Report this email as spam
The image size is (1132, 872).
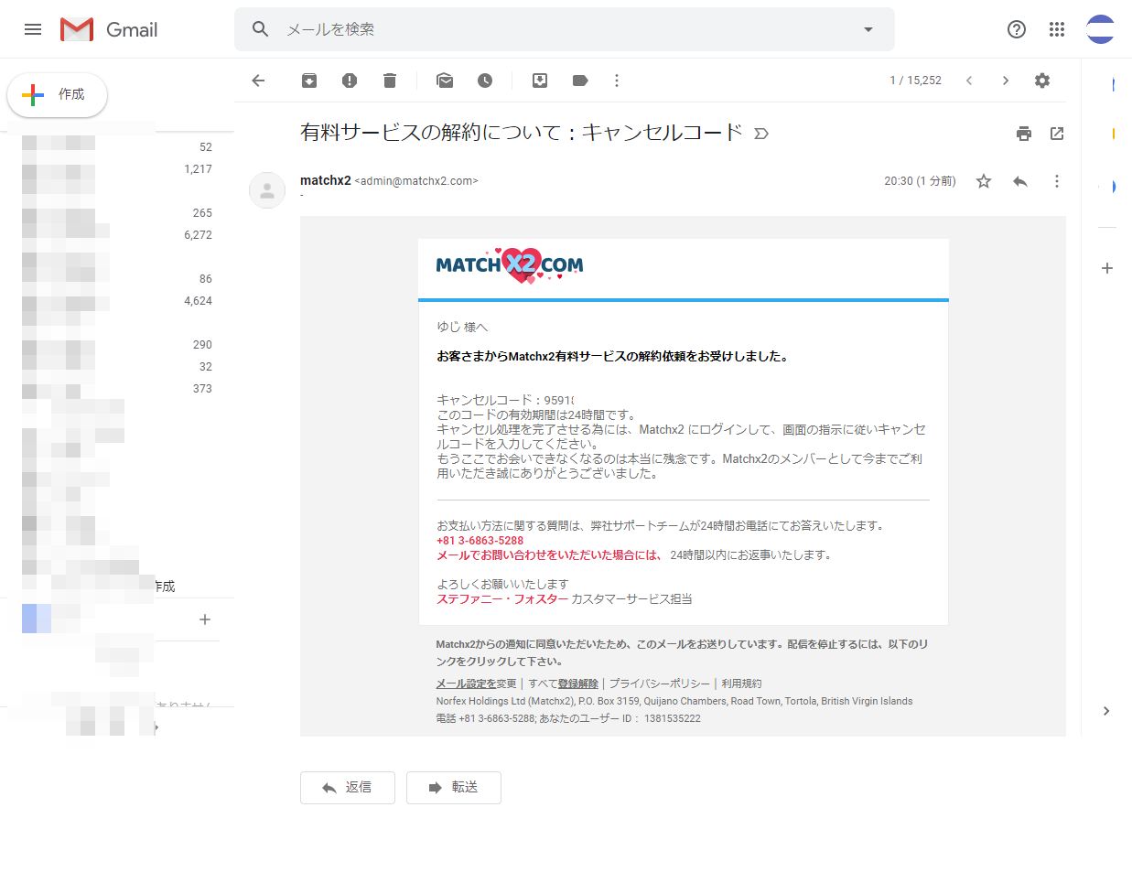coord(350,81)
